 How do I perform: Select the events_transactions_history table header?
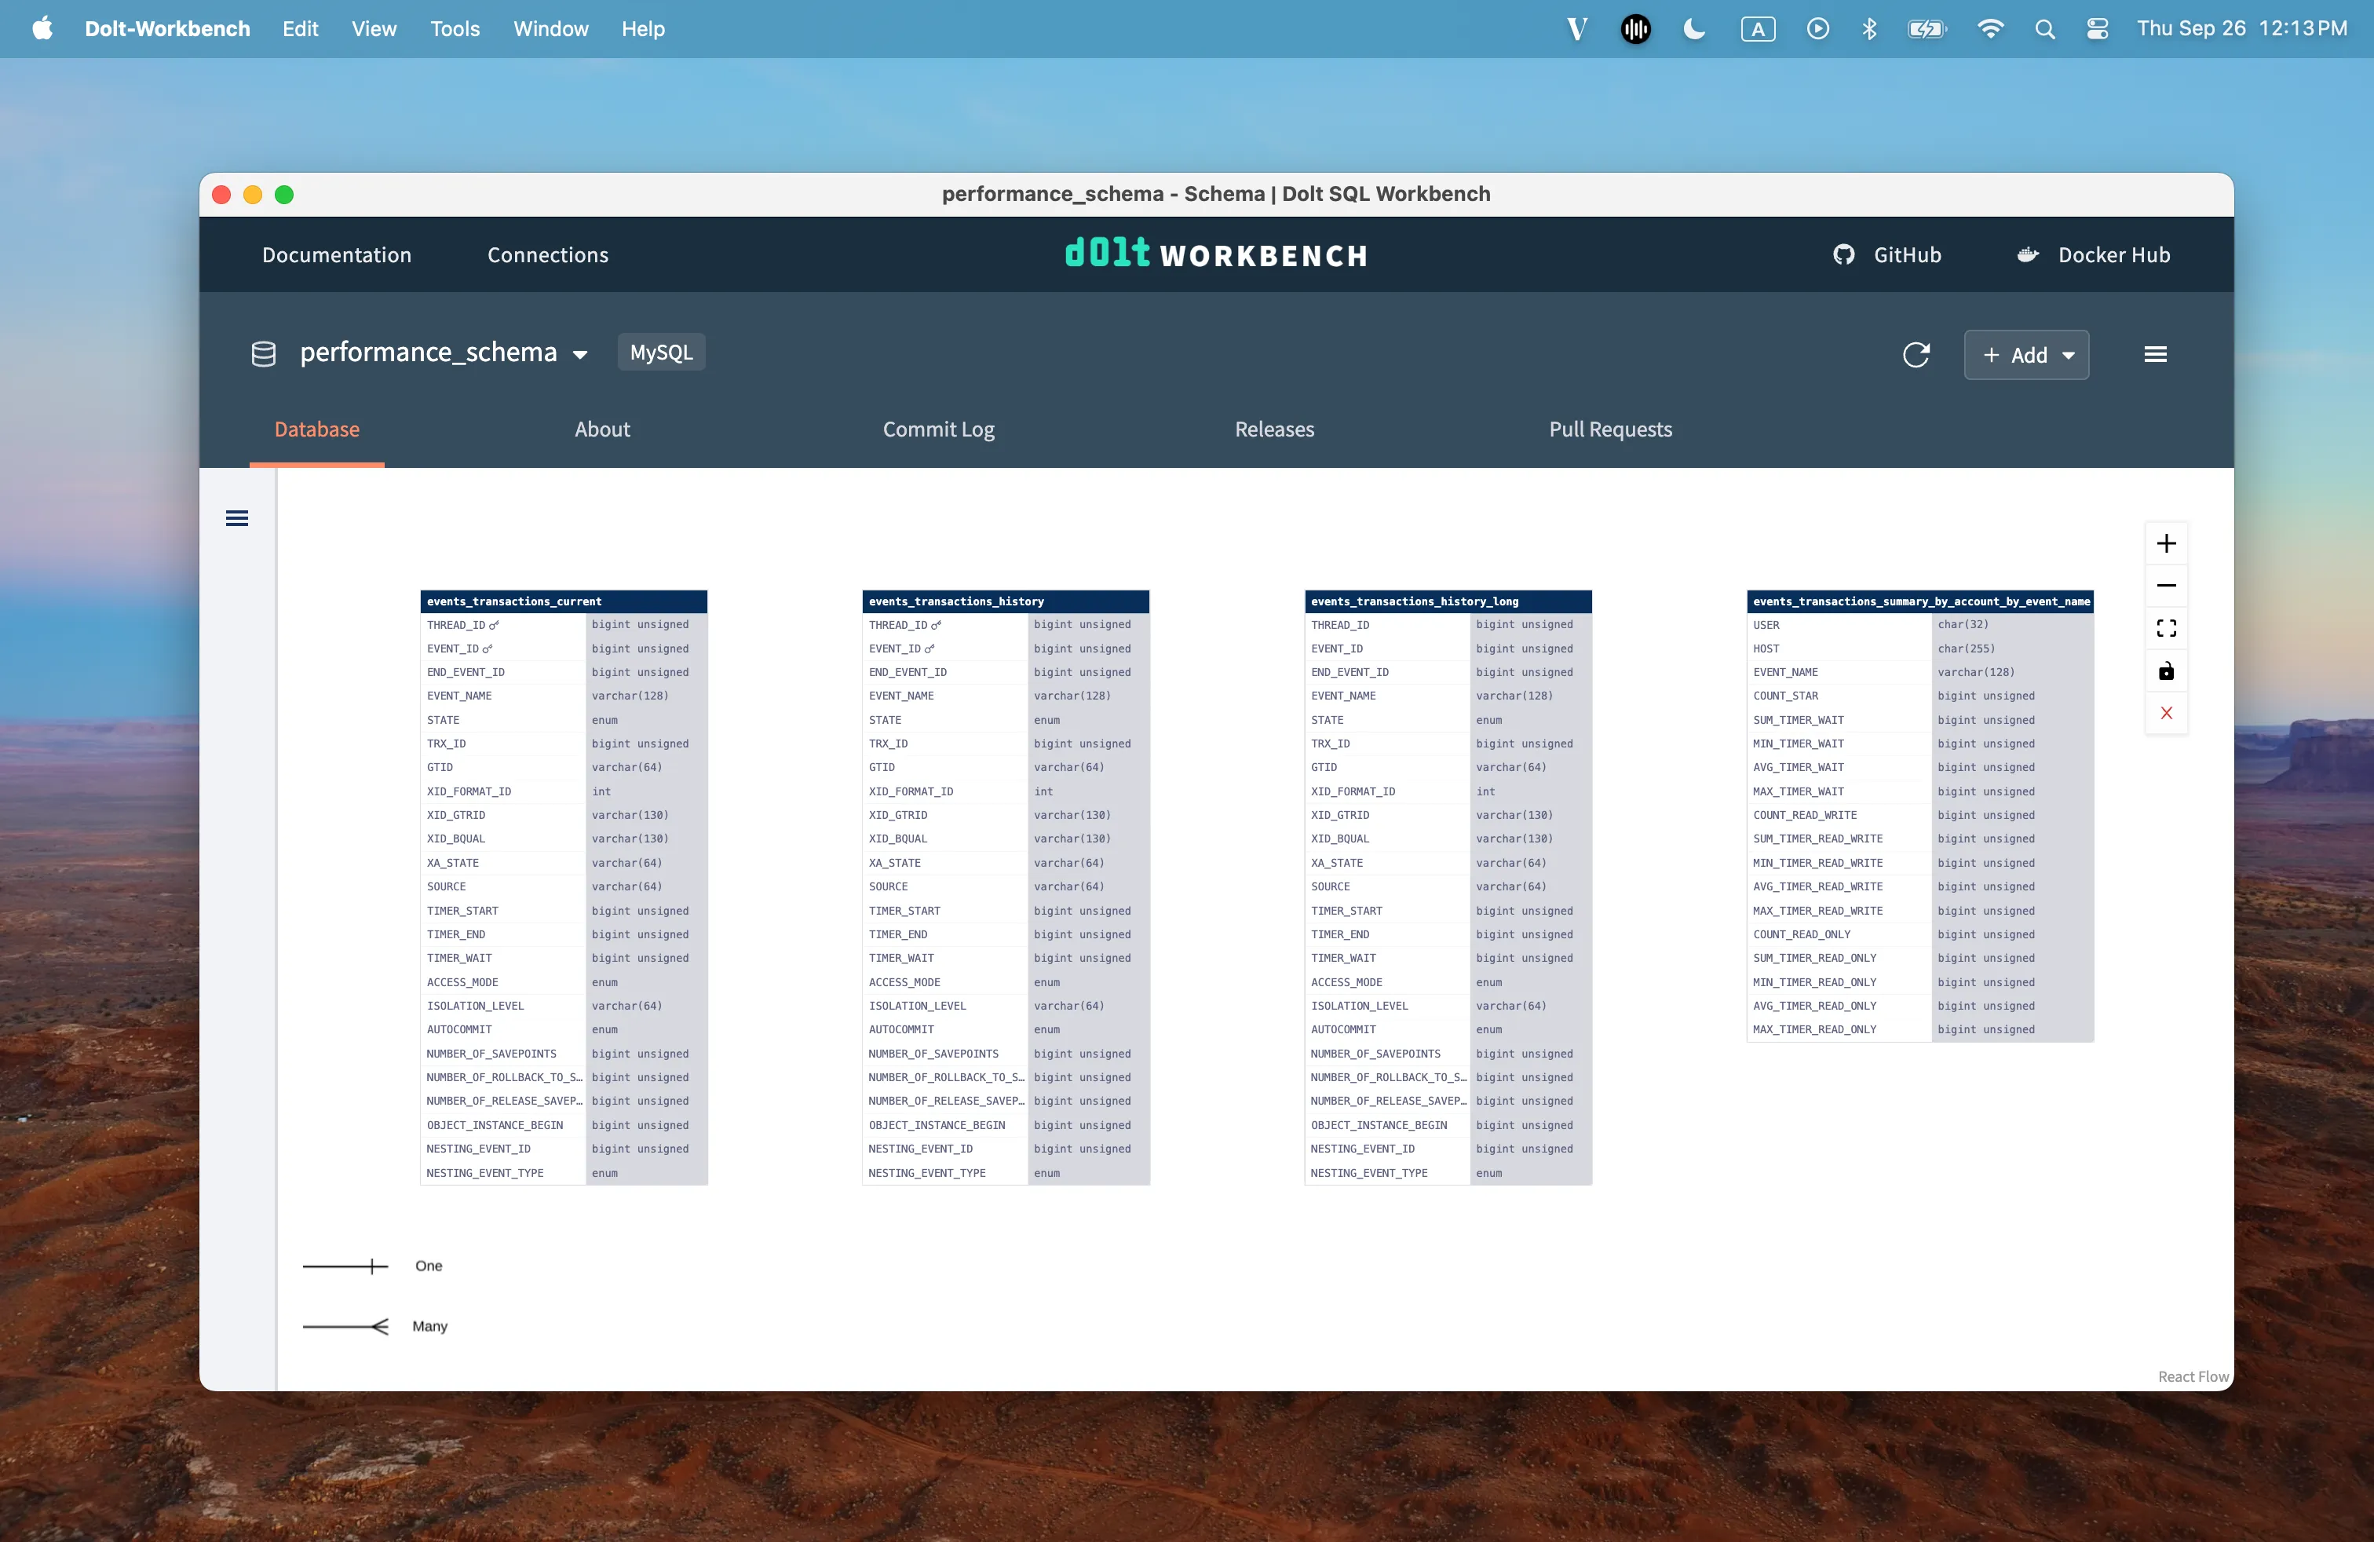[1004, 601]
